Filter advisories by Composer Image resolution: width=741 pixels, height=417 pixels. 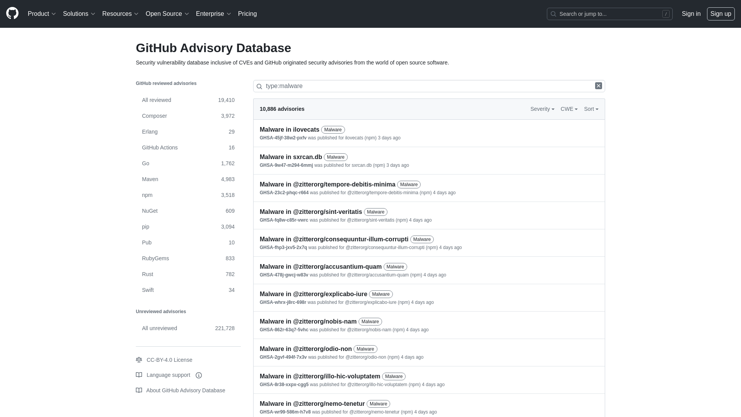click(x=188, y=116)
